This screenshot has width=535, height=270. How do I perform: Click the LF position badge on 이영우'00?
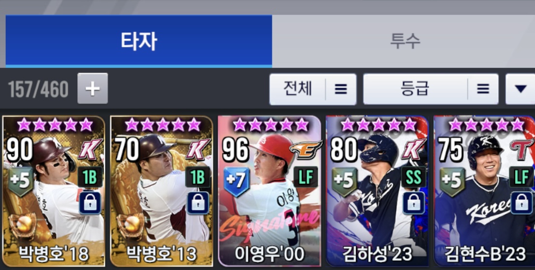[306, 177]
